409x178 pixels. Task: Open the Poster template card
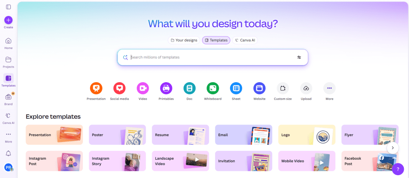coord(117,135)
